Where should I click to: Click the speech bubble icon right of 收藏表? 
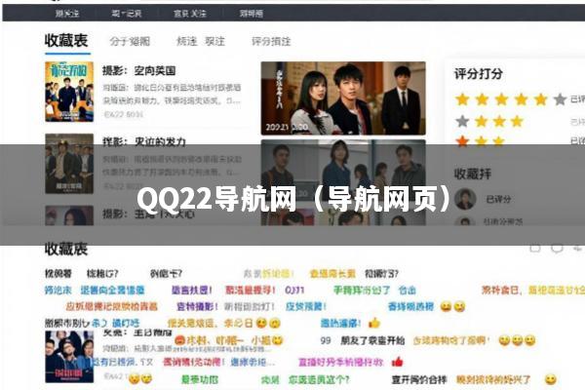557,248
